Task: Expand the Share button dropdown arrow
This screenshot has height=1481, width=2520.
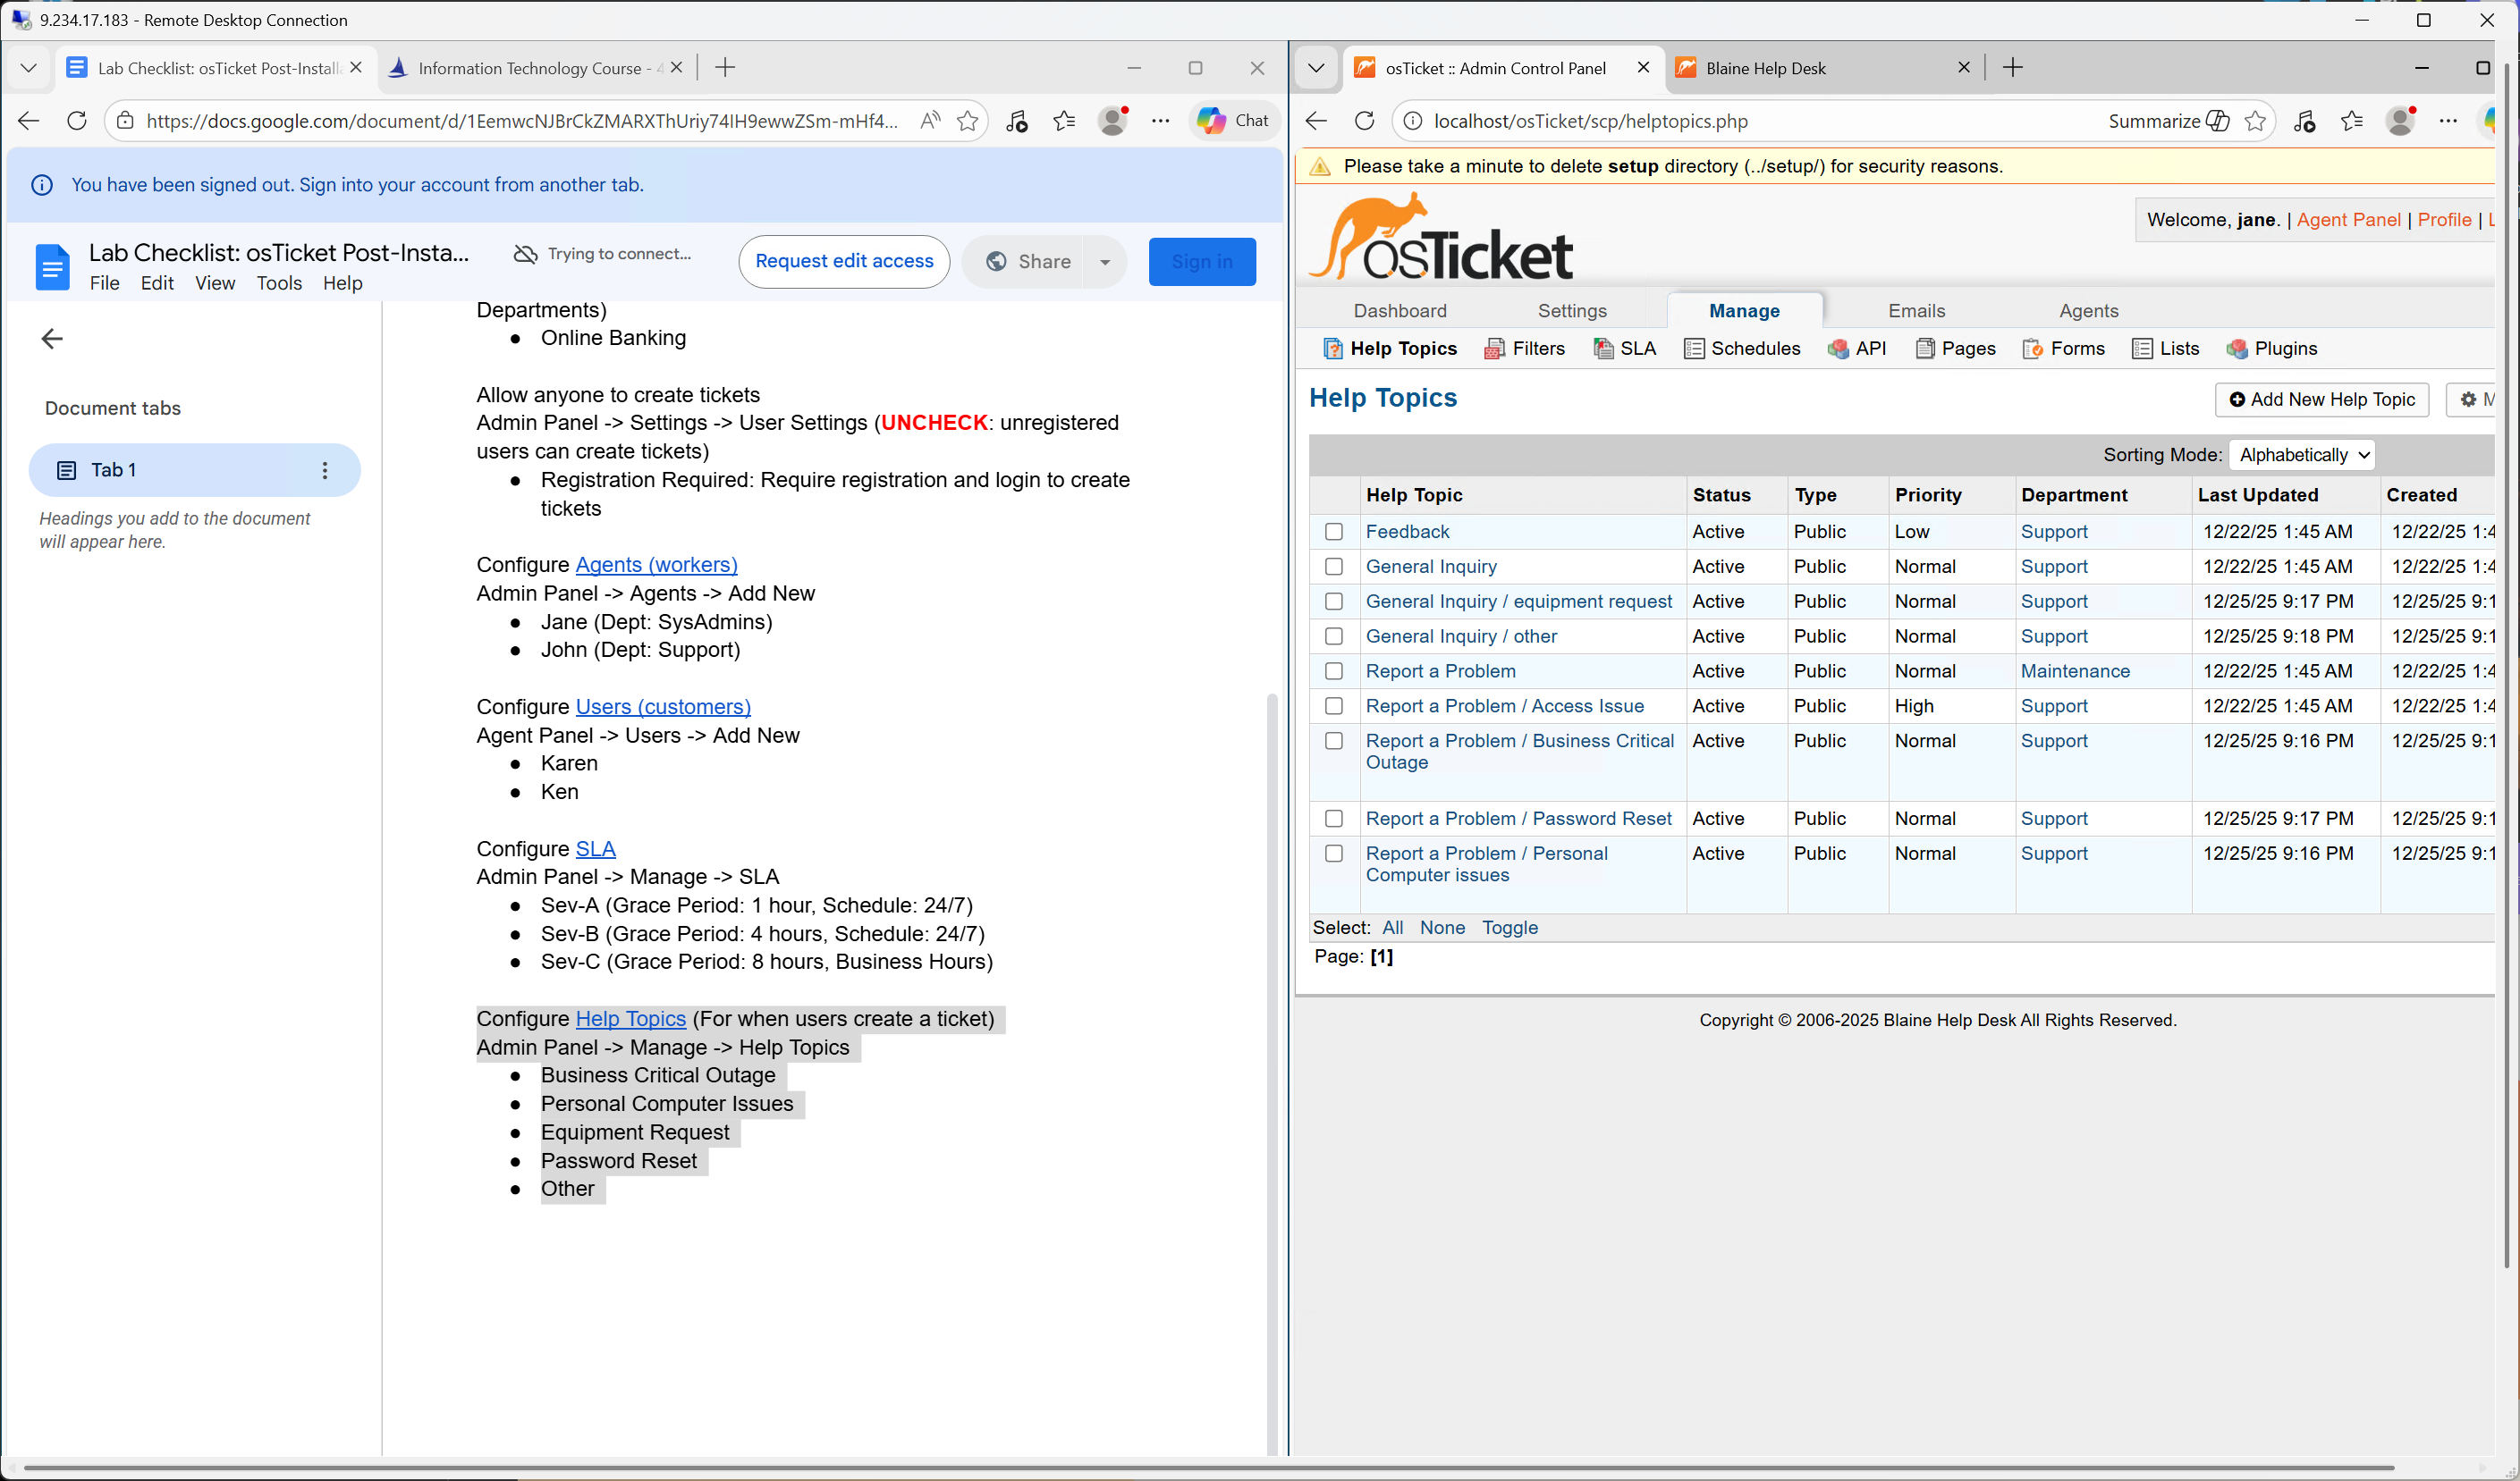Action: point(1105,262)
